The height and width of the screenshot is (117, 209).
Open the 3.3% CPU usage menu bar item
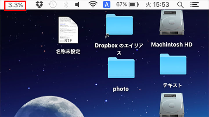click(x=15, y=5)
